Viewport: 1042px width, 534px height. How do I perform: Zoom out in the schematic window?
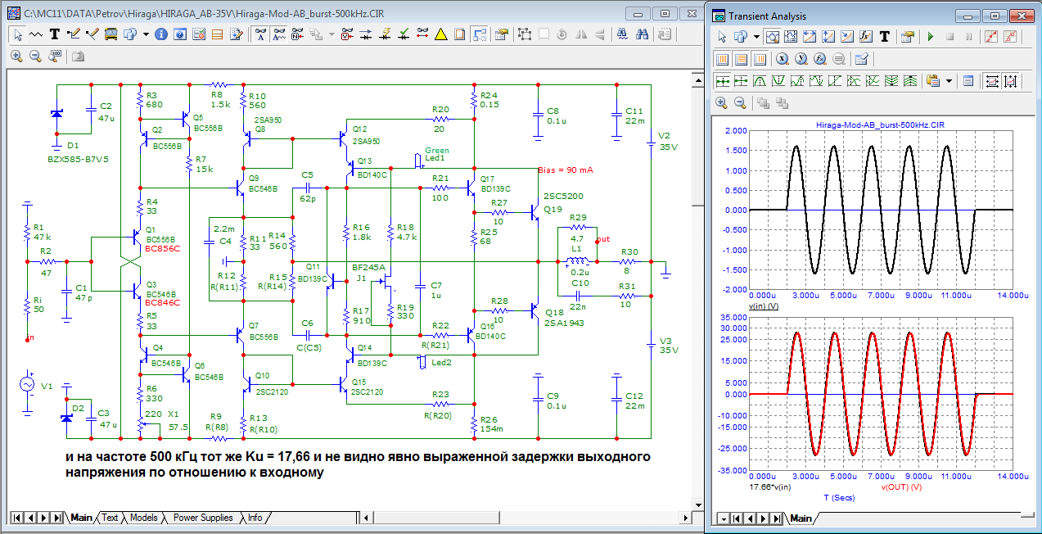(x=35, y=57)
